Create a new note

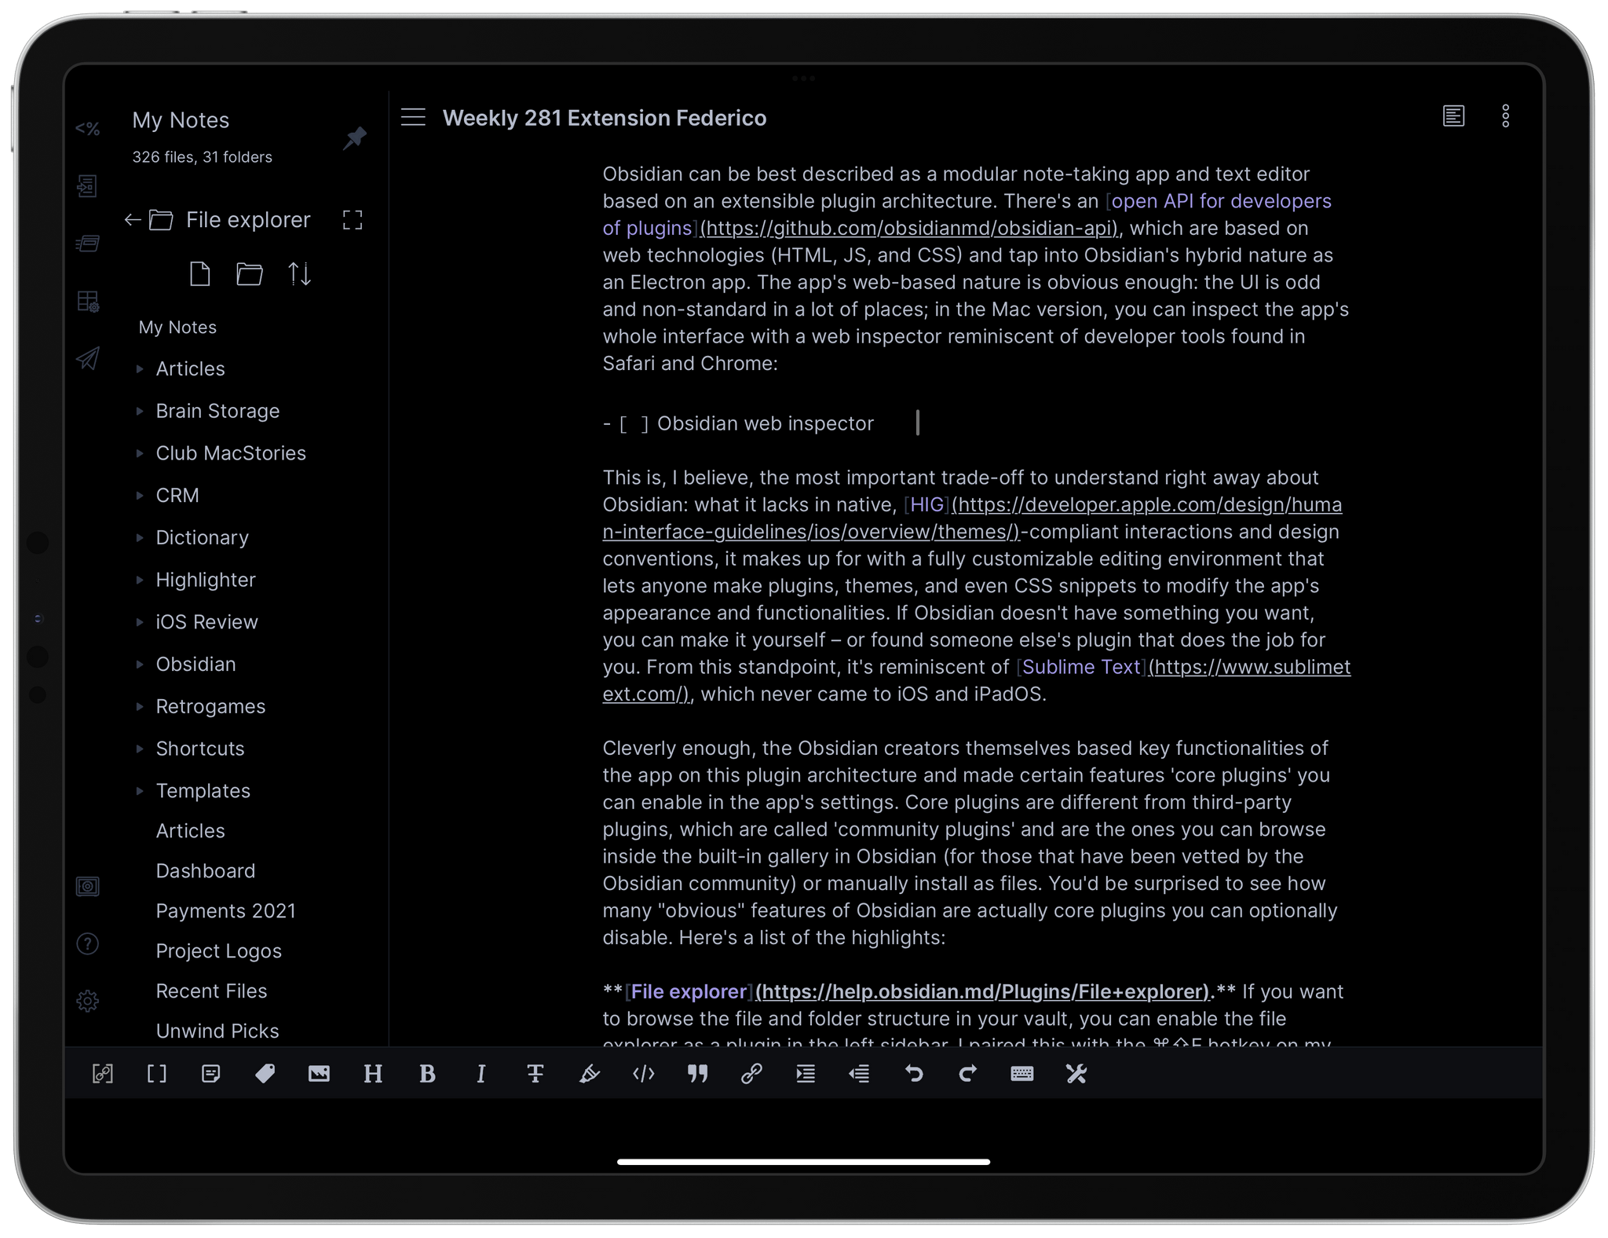200,274
